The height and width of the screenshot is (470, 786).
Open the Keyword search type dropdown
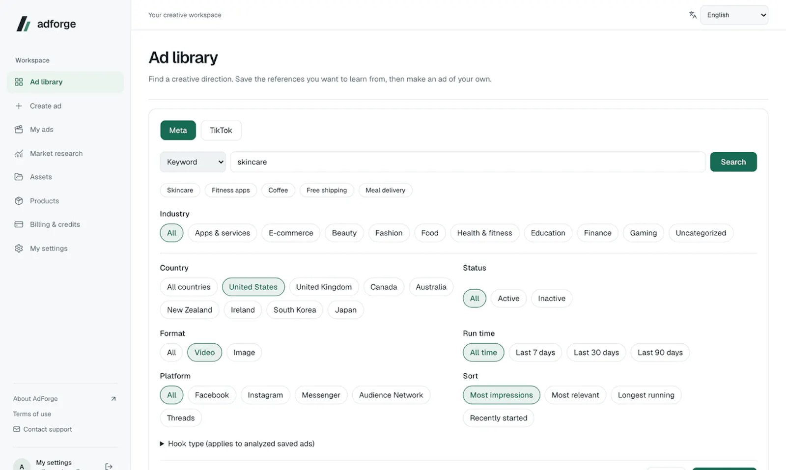click(193, 162)
